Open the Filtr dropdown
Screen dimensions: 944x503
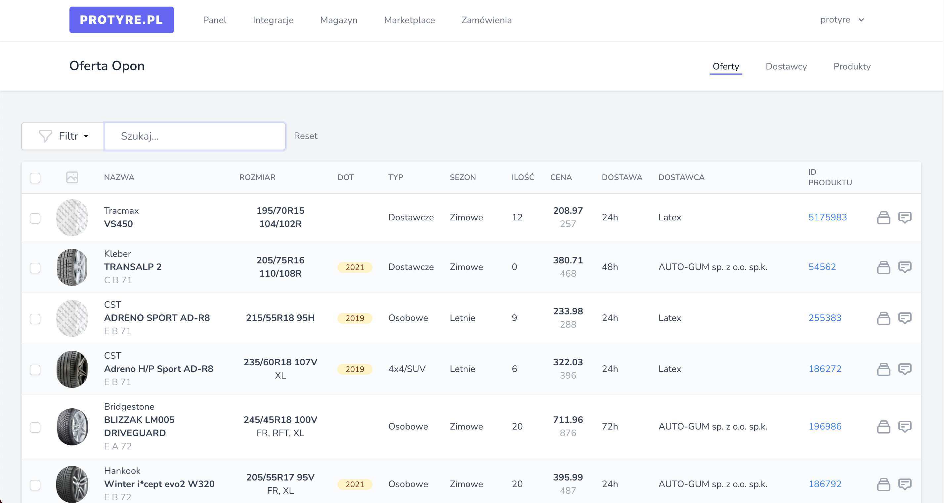click(63, 136)
